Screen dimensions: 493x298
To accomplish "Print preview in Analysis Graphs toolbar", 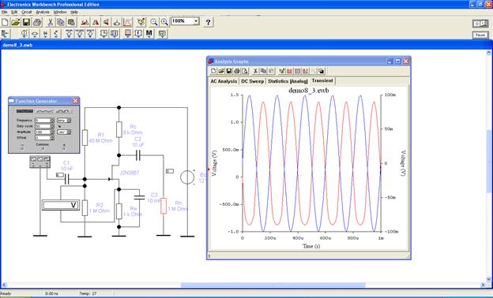I will (x=245, y=71).
